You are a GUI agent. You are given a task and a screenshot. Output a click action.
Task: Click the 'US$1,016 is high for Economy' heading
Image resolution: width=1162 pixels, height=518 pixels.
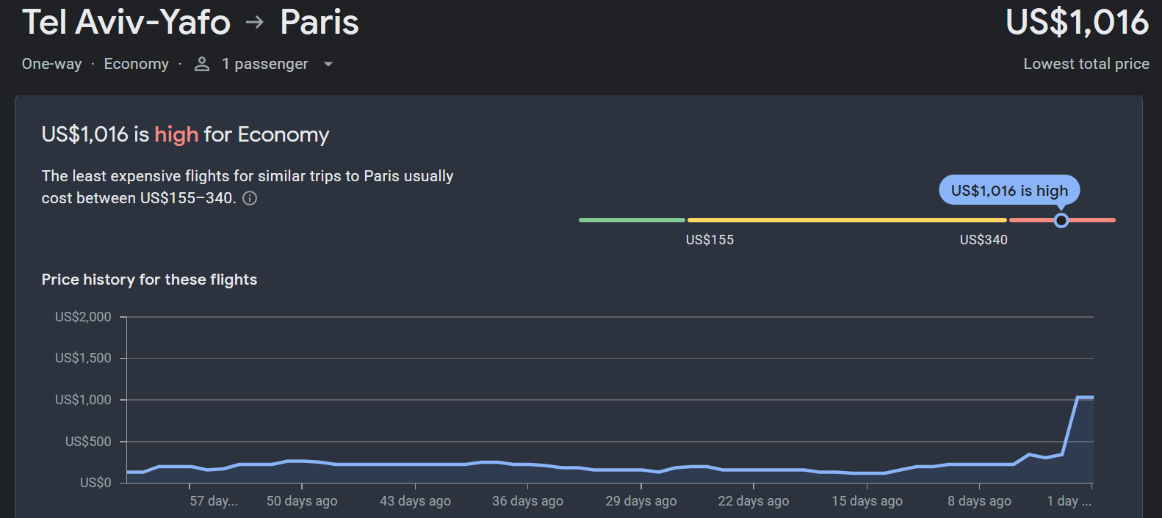pos(185,134)
